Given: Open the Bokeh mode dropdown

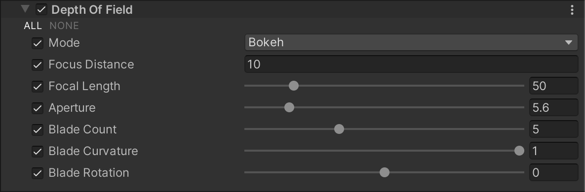Looking at the screenshot, I should tap(411, 42).
